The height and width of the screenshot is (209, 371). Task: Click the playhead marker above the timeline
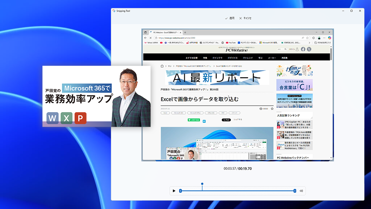coord(202,184)
